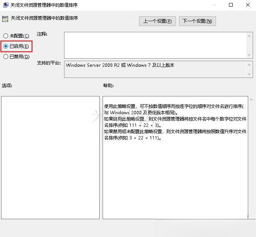The image size is (256, 237).
Task: Click inside the 注释 comment text box
Action: coord(155,45)
